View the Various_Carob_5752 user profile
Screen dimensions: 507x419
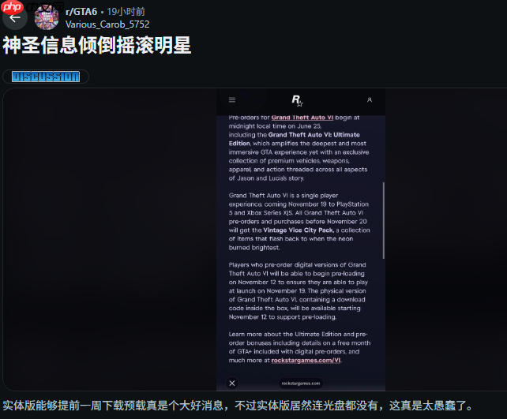[107, 24]
